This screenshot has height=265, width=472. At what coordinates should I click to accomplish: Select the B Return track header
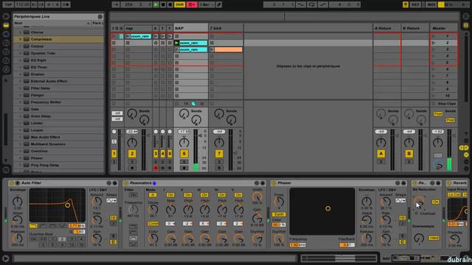pos(414,28)
